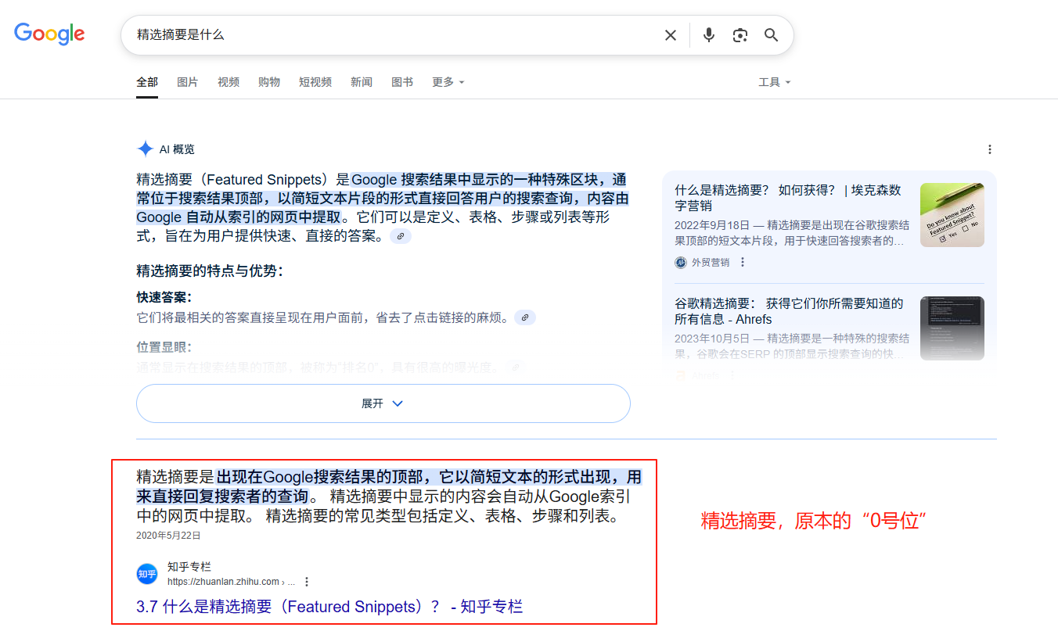Image resolution: width=1058 pixels, height=631 pixels.
Task: Clear the search box with X icon
Action: [671, 35]
